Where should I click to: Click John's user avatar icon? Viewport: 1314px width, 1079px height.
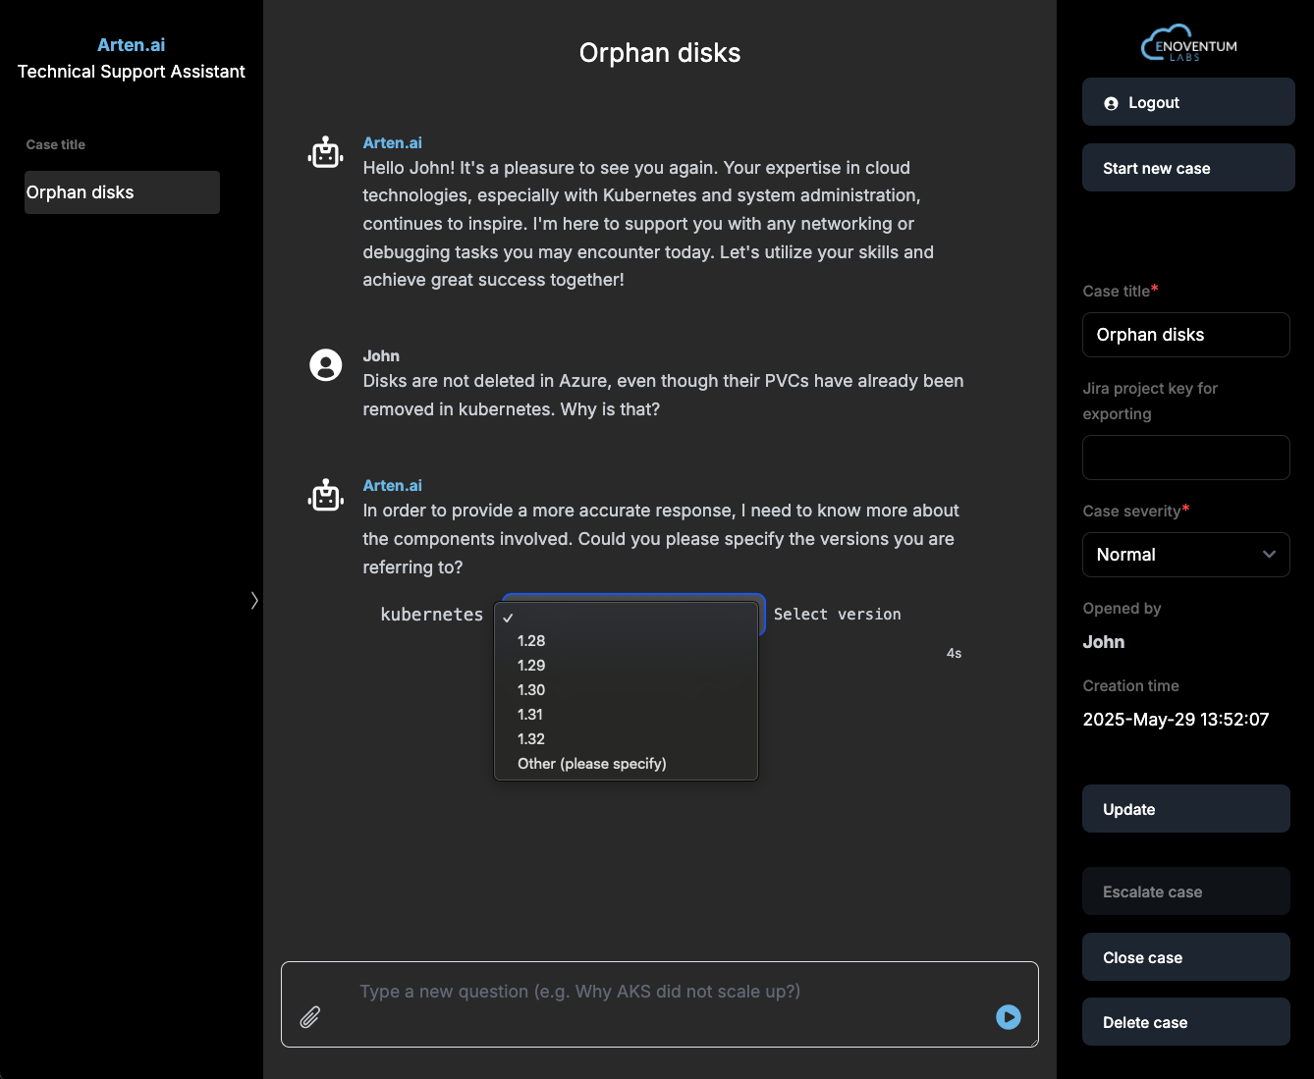(x=326, y=365)
